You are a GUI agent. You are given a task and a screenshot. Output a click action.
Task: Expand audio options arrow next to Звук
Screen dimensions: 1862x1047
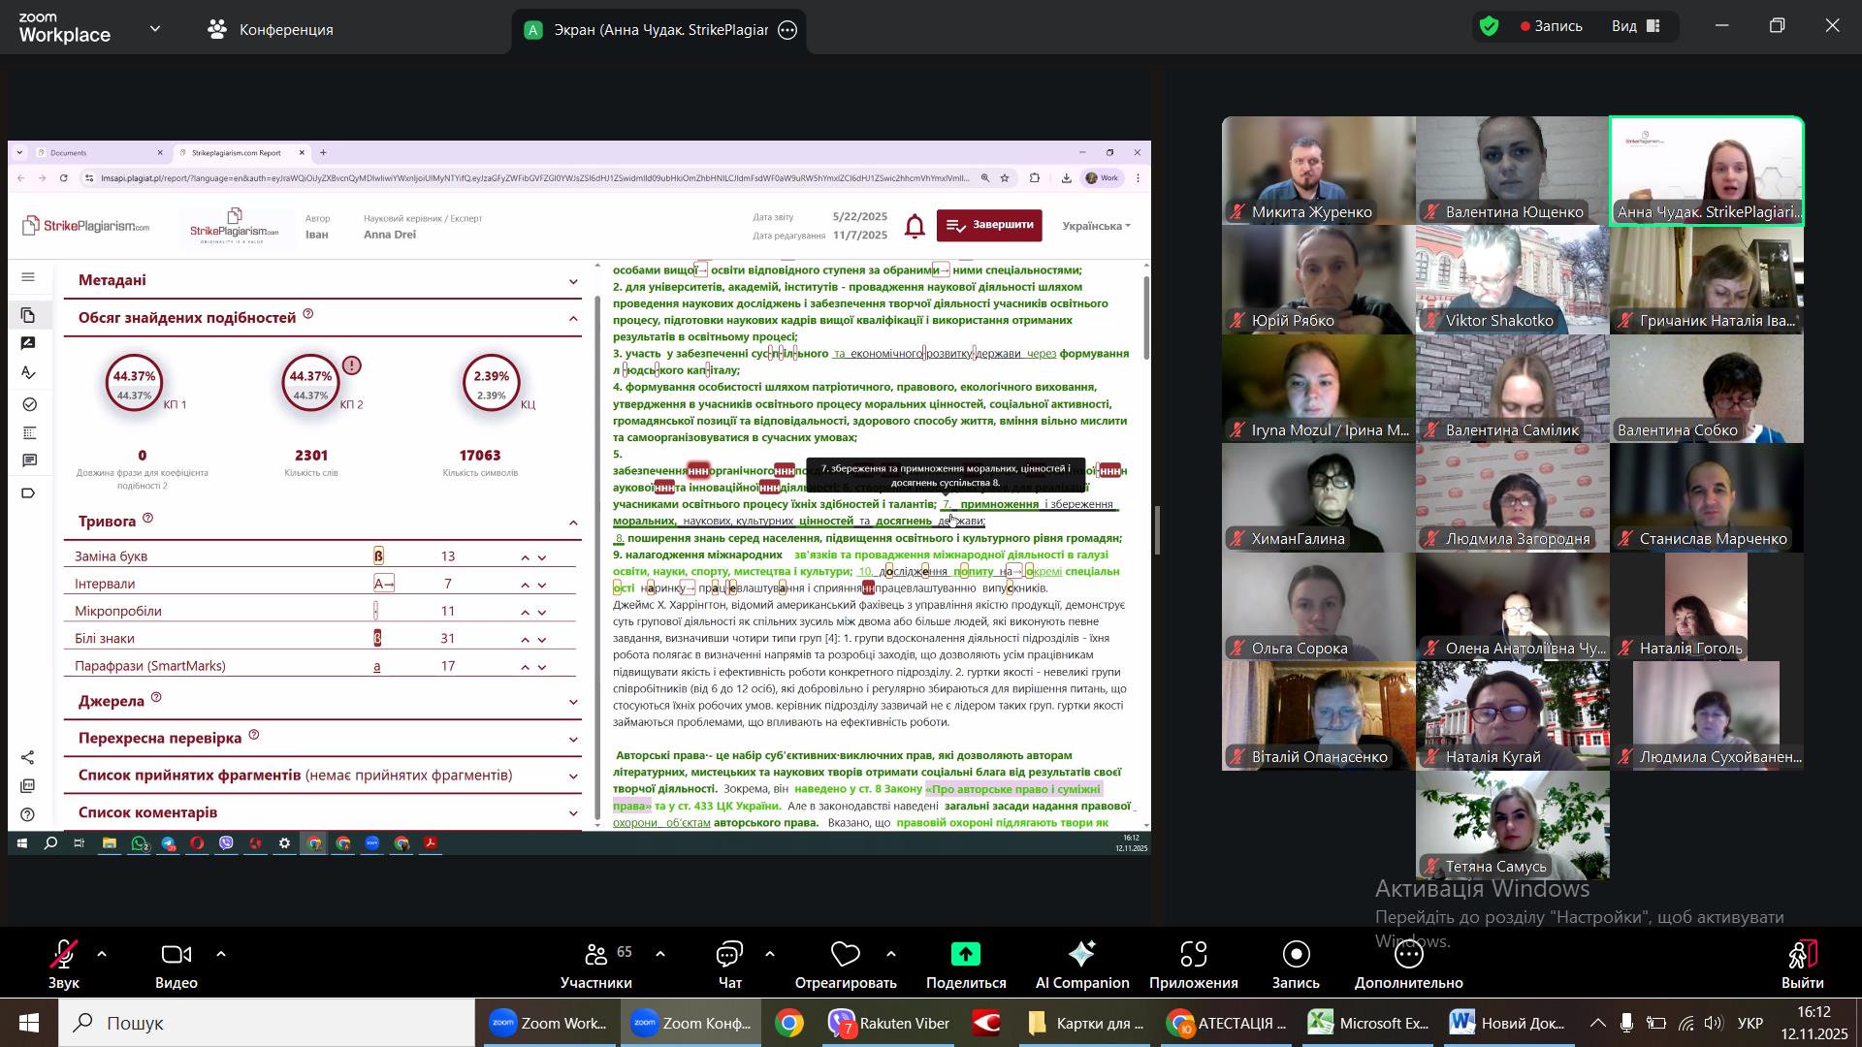pos(102,955)
